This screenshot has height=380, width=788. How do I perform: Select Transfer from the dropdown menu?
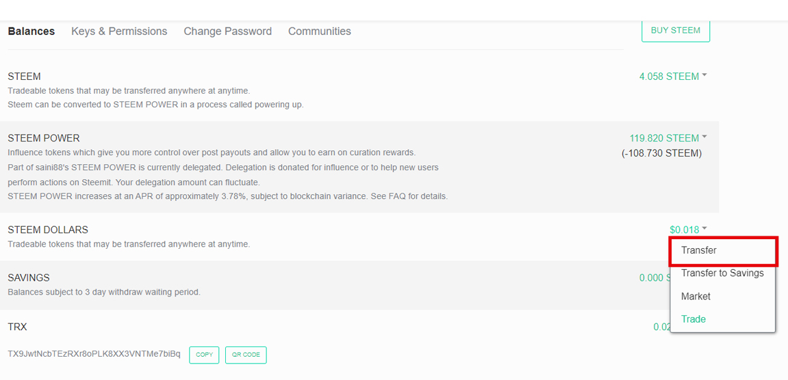(699, 251)
